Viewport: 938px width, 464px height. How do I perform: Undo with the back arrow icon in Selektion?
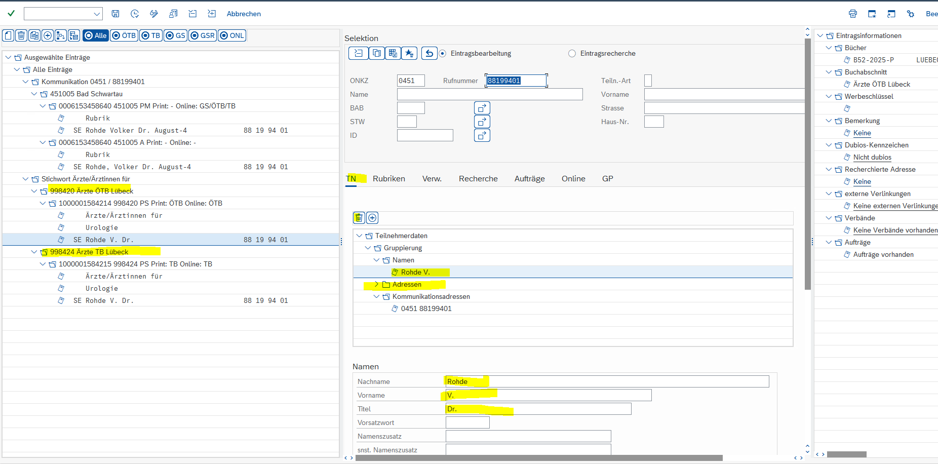429,53
